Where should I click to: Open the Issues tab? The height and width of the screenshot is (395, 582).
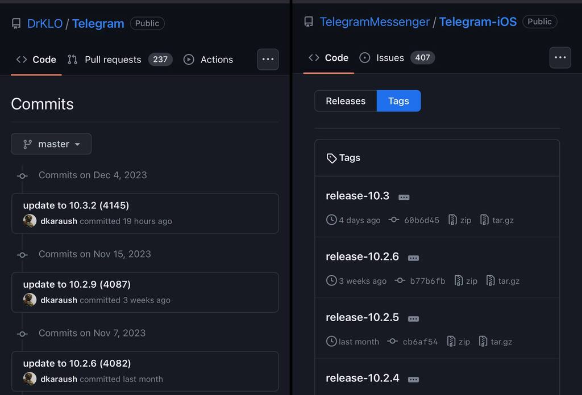(x=390, y=58)
